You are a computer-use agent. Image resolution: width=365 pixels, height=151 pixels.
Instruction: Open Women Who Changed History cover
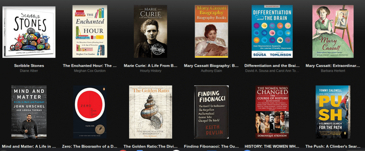tap(272, 112)
